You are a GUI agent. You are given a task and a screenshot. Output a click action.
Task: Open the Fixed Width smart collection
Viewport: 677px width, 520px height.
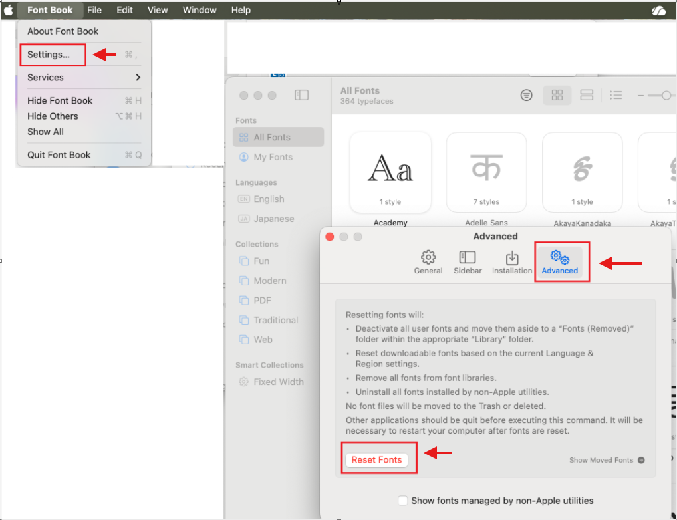278,382
